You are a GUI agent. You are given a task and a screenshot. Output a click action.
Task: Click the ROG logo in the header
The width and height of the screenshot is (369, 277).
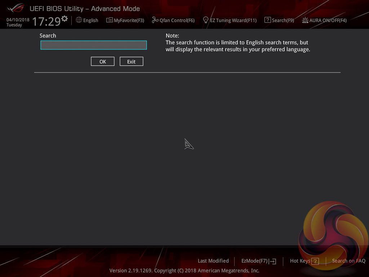[15, 8]
